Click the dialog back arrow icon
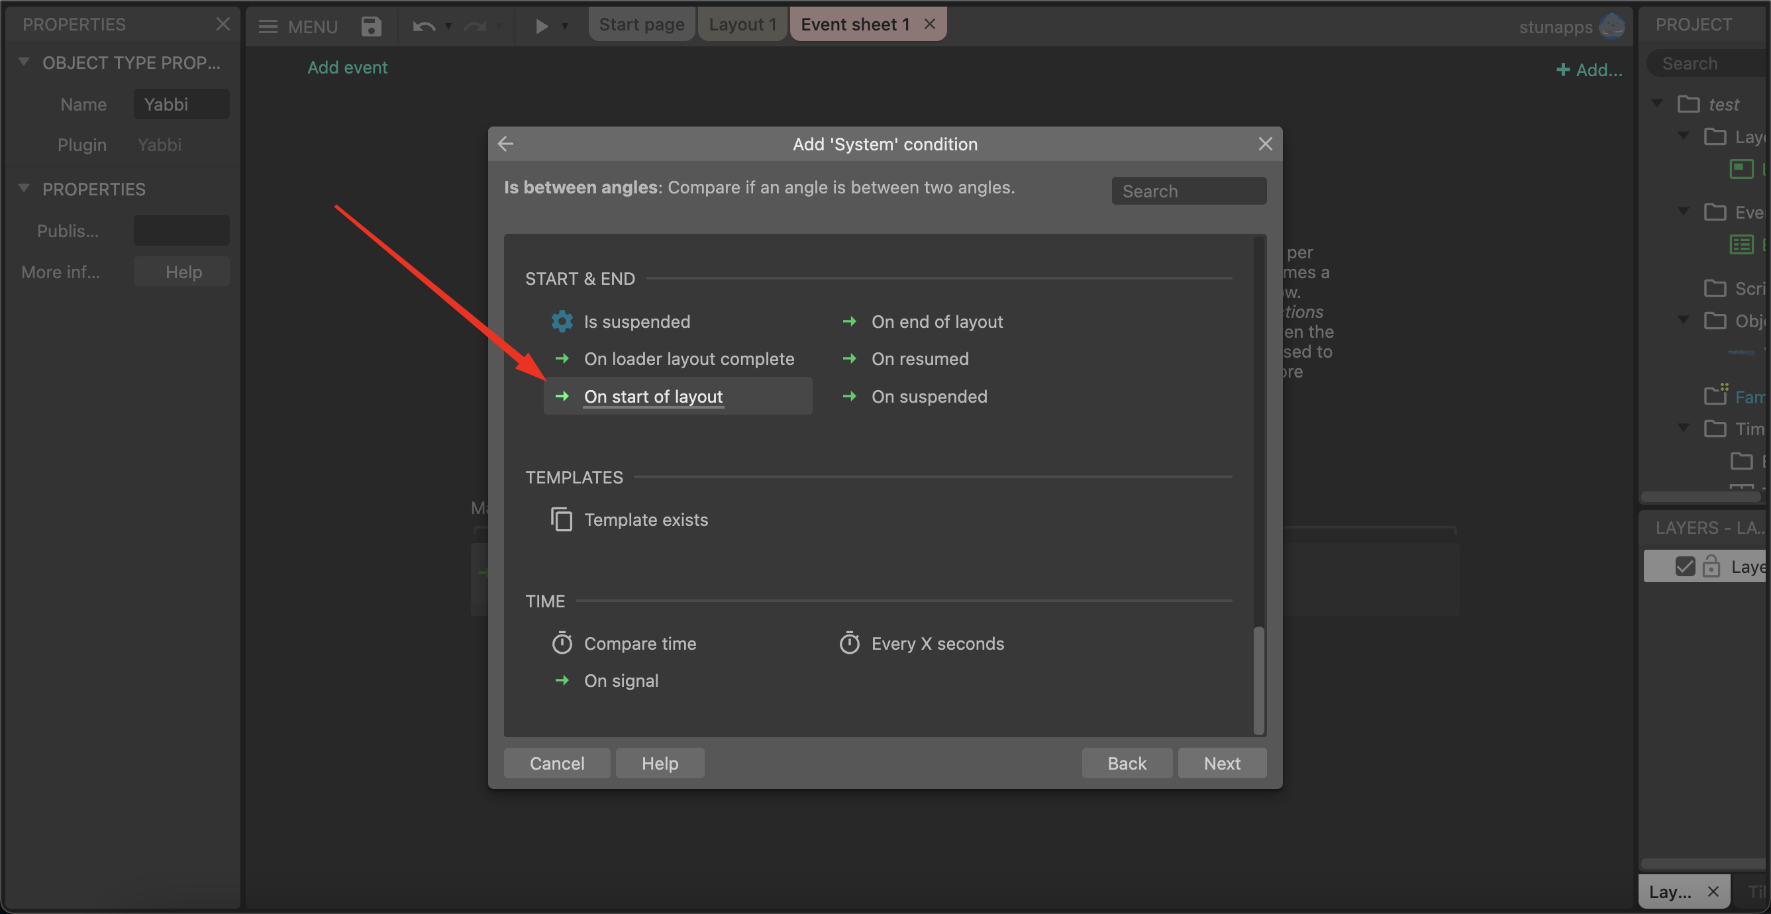Viewport: 1771px width, 914px height. 506,144
